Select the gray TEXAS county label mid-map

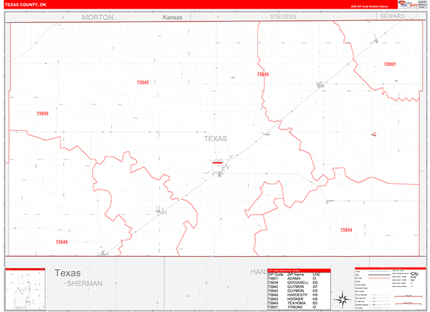[216, 139]
